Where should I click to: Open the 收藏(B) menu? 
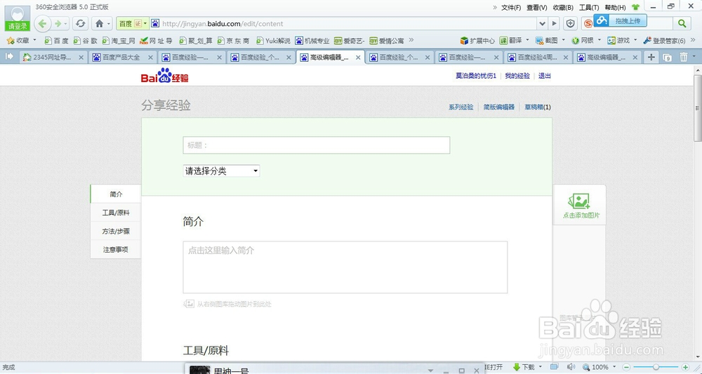[563, 7]
